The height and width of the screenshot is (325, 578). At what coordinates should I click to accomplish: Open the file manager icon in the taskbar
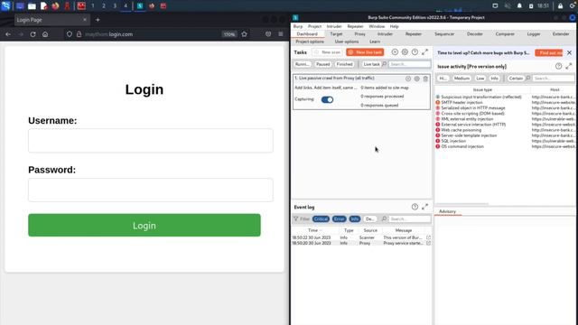click(x=32, y=6)
